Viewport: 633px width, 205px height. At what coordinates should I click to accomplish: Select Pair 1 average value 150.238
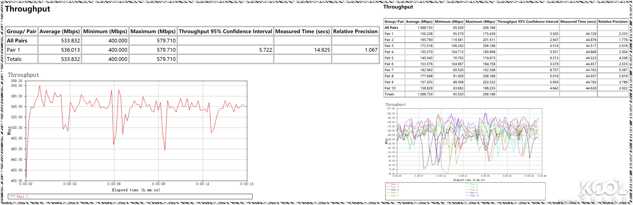[x=426, y=34]
